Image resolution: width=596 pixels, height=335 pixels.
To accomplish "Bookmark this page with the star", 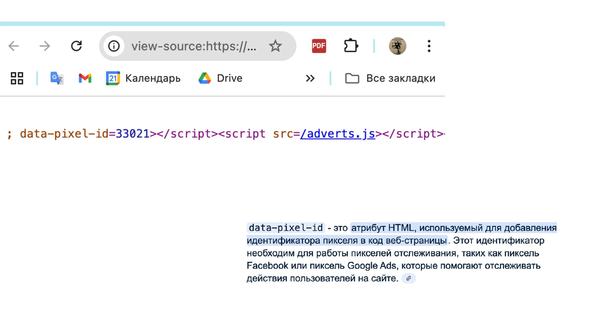I will [275, 46].
